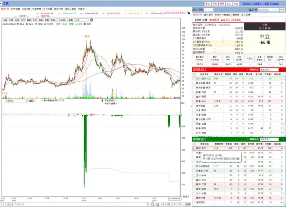Tick the sell table header select-all checkbox

[x=194, y=144]
